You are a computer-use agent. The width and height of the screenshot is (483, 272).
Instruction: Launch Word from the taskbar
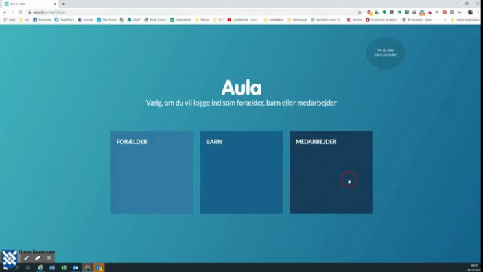tap(51, 267)
